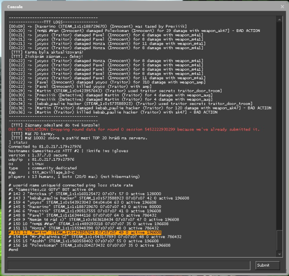Click the console scrollbar thumb

(x=280, y=241)
